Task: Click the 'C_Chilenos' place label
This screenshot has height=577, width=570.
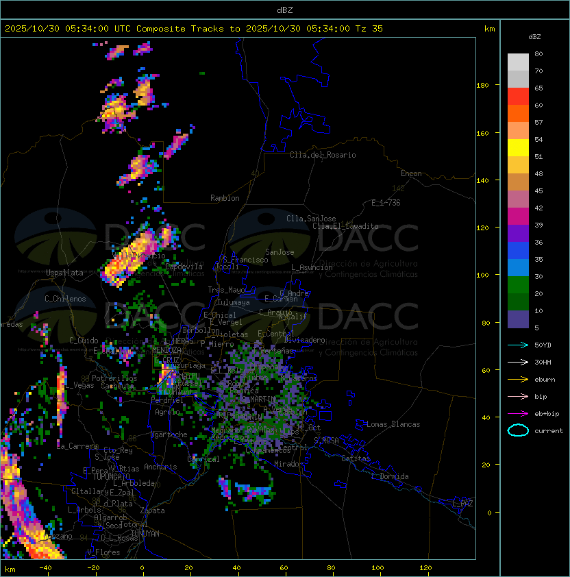Action: pos(65,299)
